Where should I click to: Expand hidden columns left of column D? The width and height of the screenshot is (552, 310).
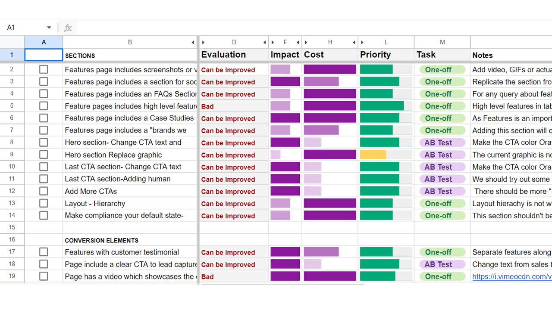pos(204,42)
